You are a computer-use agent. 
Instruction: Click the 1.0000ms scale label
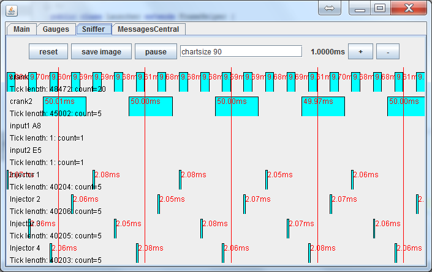pyautogui.click(x=328, y=52)
